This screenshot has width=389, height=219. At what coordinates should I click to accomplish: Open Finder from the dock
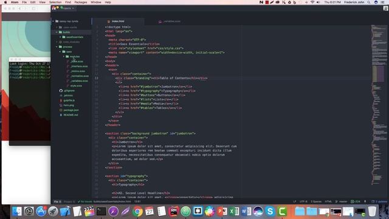pos(17,212)
